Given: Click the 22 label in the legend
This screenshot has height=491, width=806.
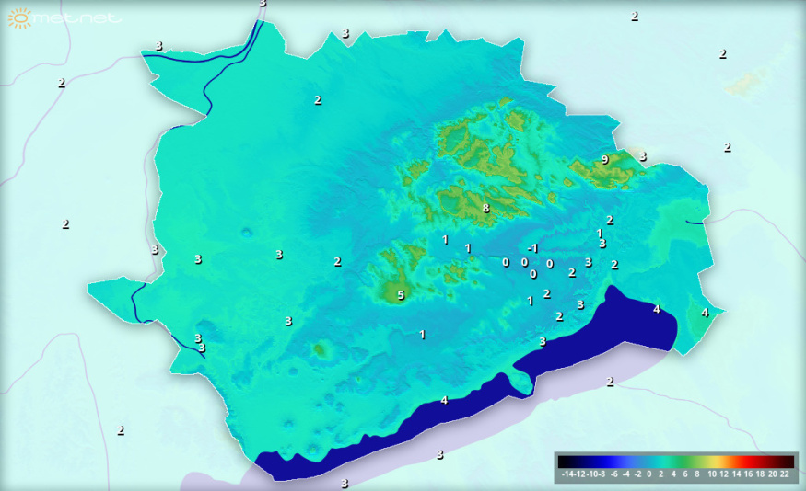Looking at the screenshot, I should click(x=784, y=474).
